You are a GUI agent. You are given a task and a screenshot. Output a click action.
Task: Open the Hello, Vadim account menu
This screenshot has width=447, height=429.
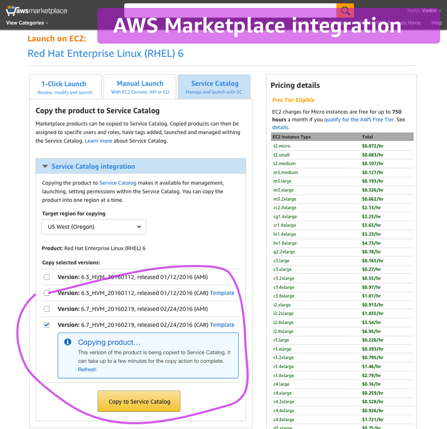424,11
